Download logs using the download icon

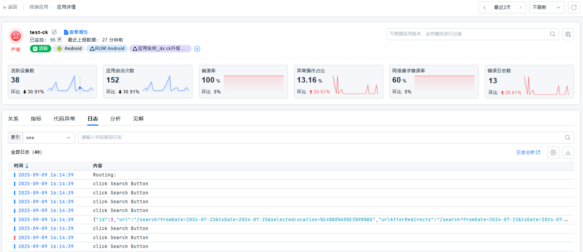568,152
